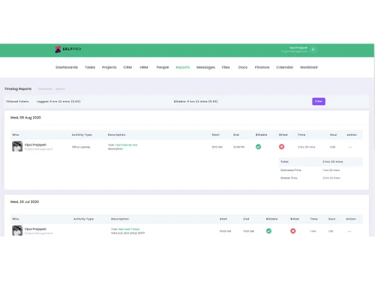Go to Files in the navigation
Image resolution: width=375 pixels, height=281 pixels.
226,67
